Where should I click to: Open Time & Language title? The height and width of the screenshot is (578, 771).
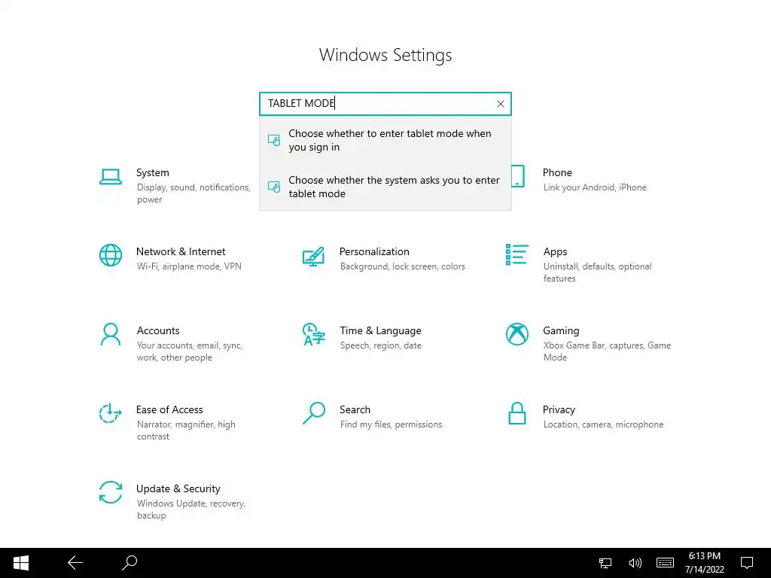[380, 331]
